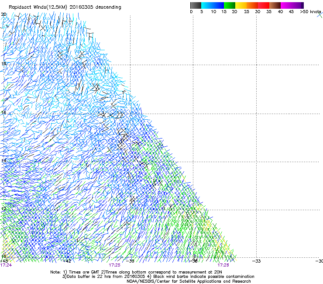Image resolution: width=323 pixels, height=284 pixels.
Task: Click the purple time label '17:25'
Action: [114, 265]
